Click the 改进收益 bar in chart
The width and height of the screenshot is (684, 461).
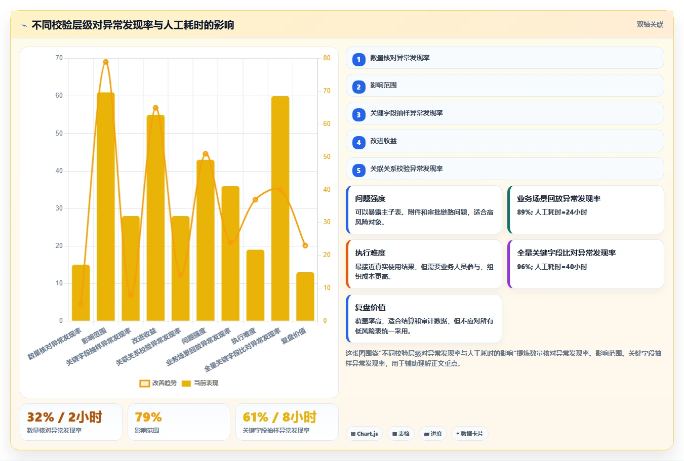click(155, 218)
